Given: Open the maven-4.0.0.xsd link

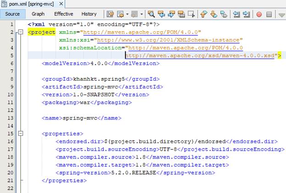Looking at the screenshot, I should pos(200,55).
